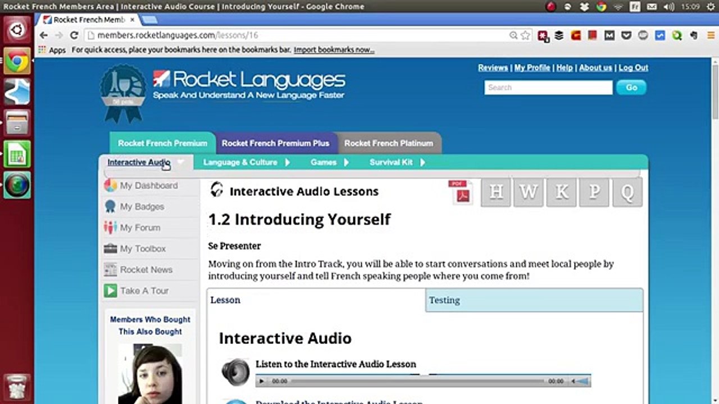
Task: Open the Buffer stack extension icon
Action: (x=559, y=35)
